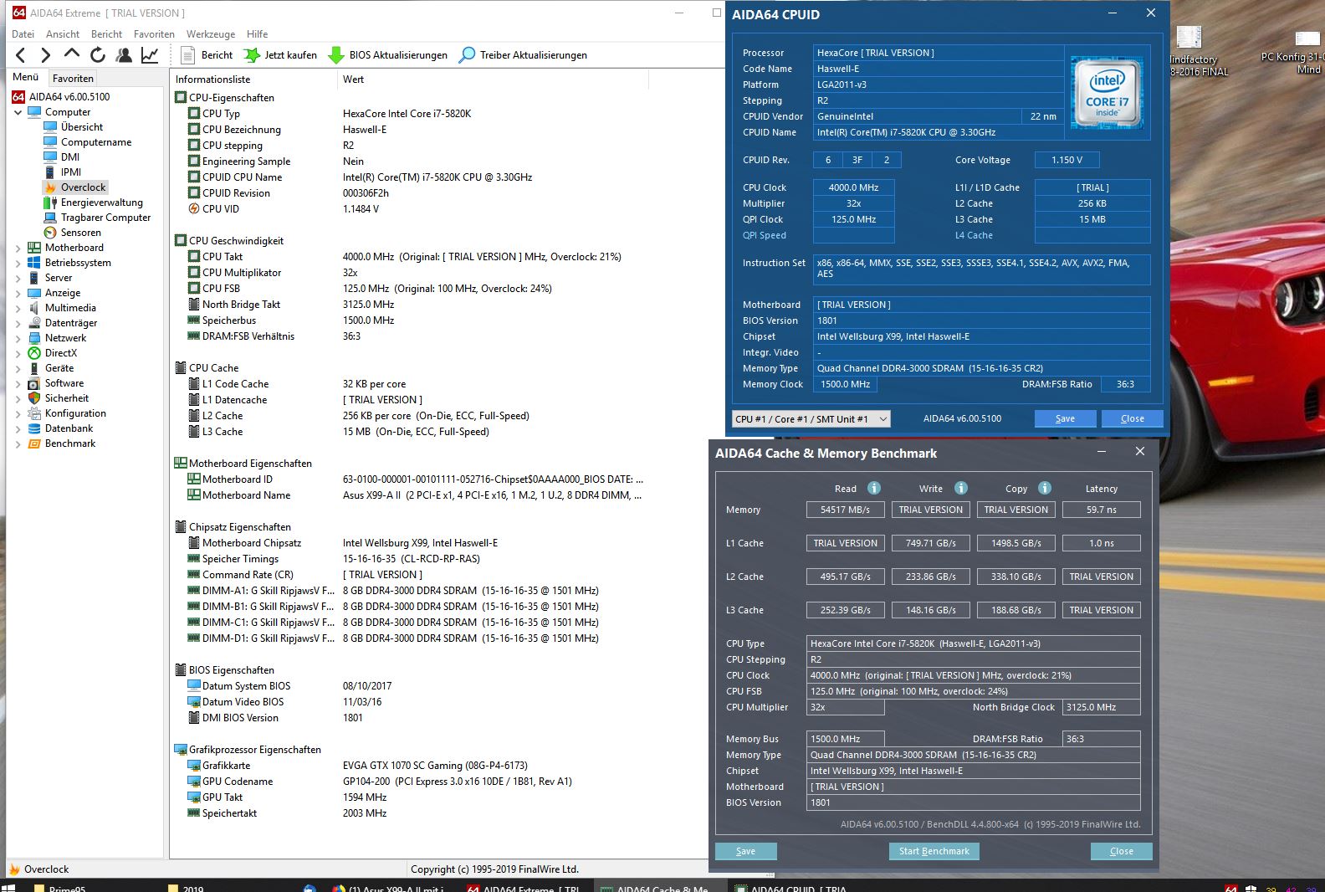Switch to the Menü tab in sidebar
This screenshot has height=892, width=1325.
[26, 77]
